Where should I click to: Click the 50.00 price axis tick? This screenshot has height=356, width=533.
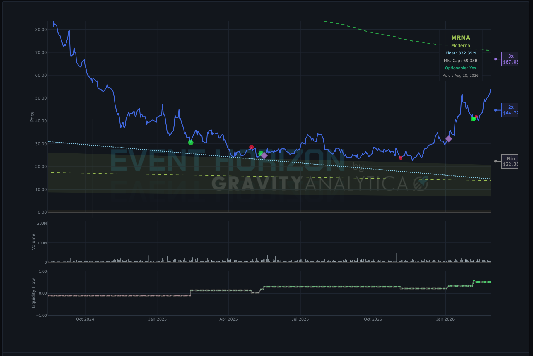click(x=41, y=98)
